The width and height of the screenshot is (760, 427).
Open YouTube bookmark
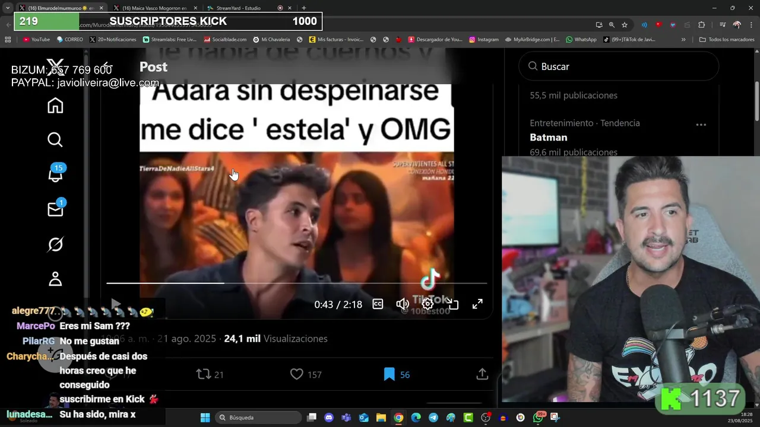point(36,40)
